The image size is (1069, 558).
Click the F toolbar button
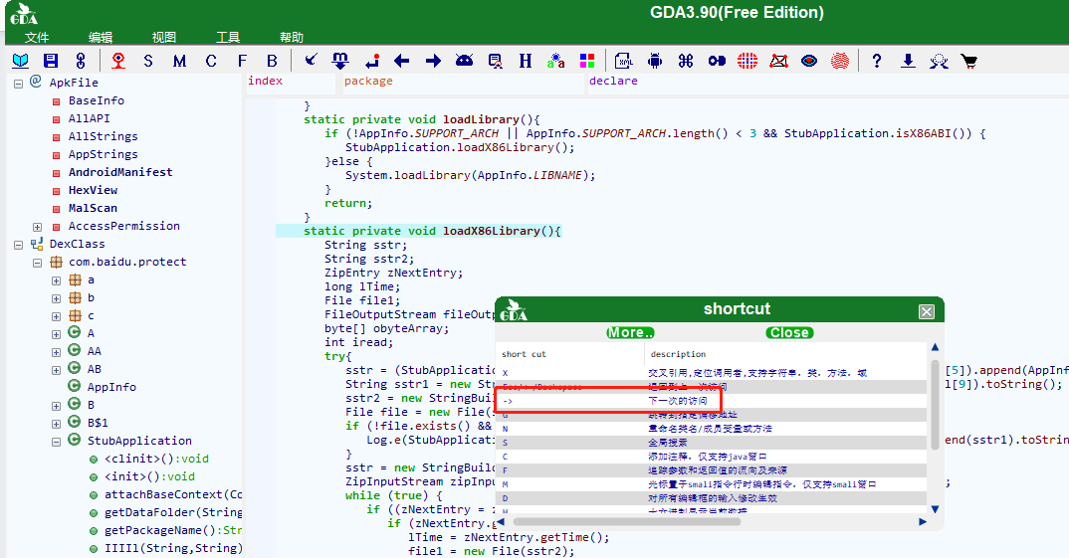coord(242,61)
